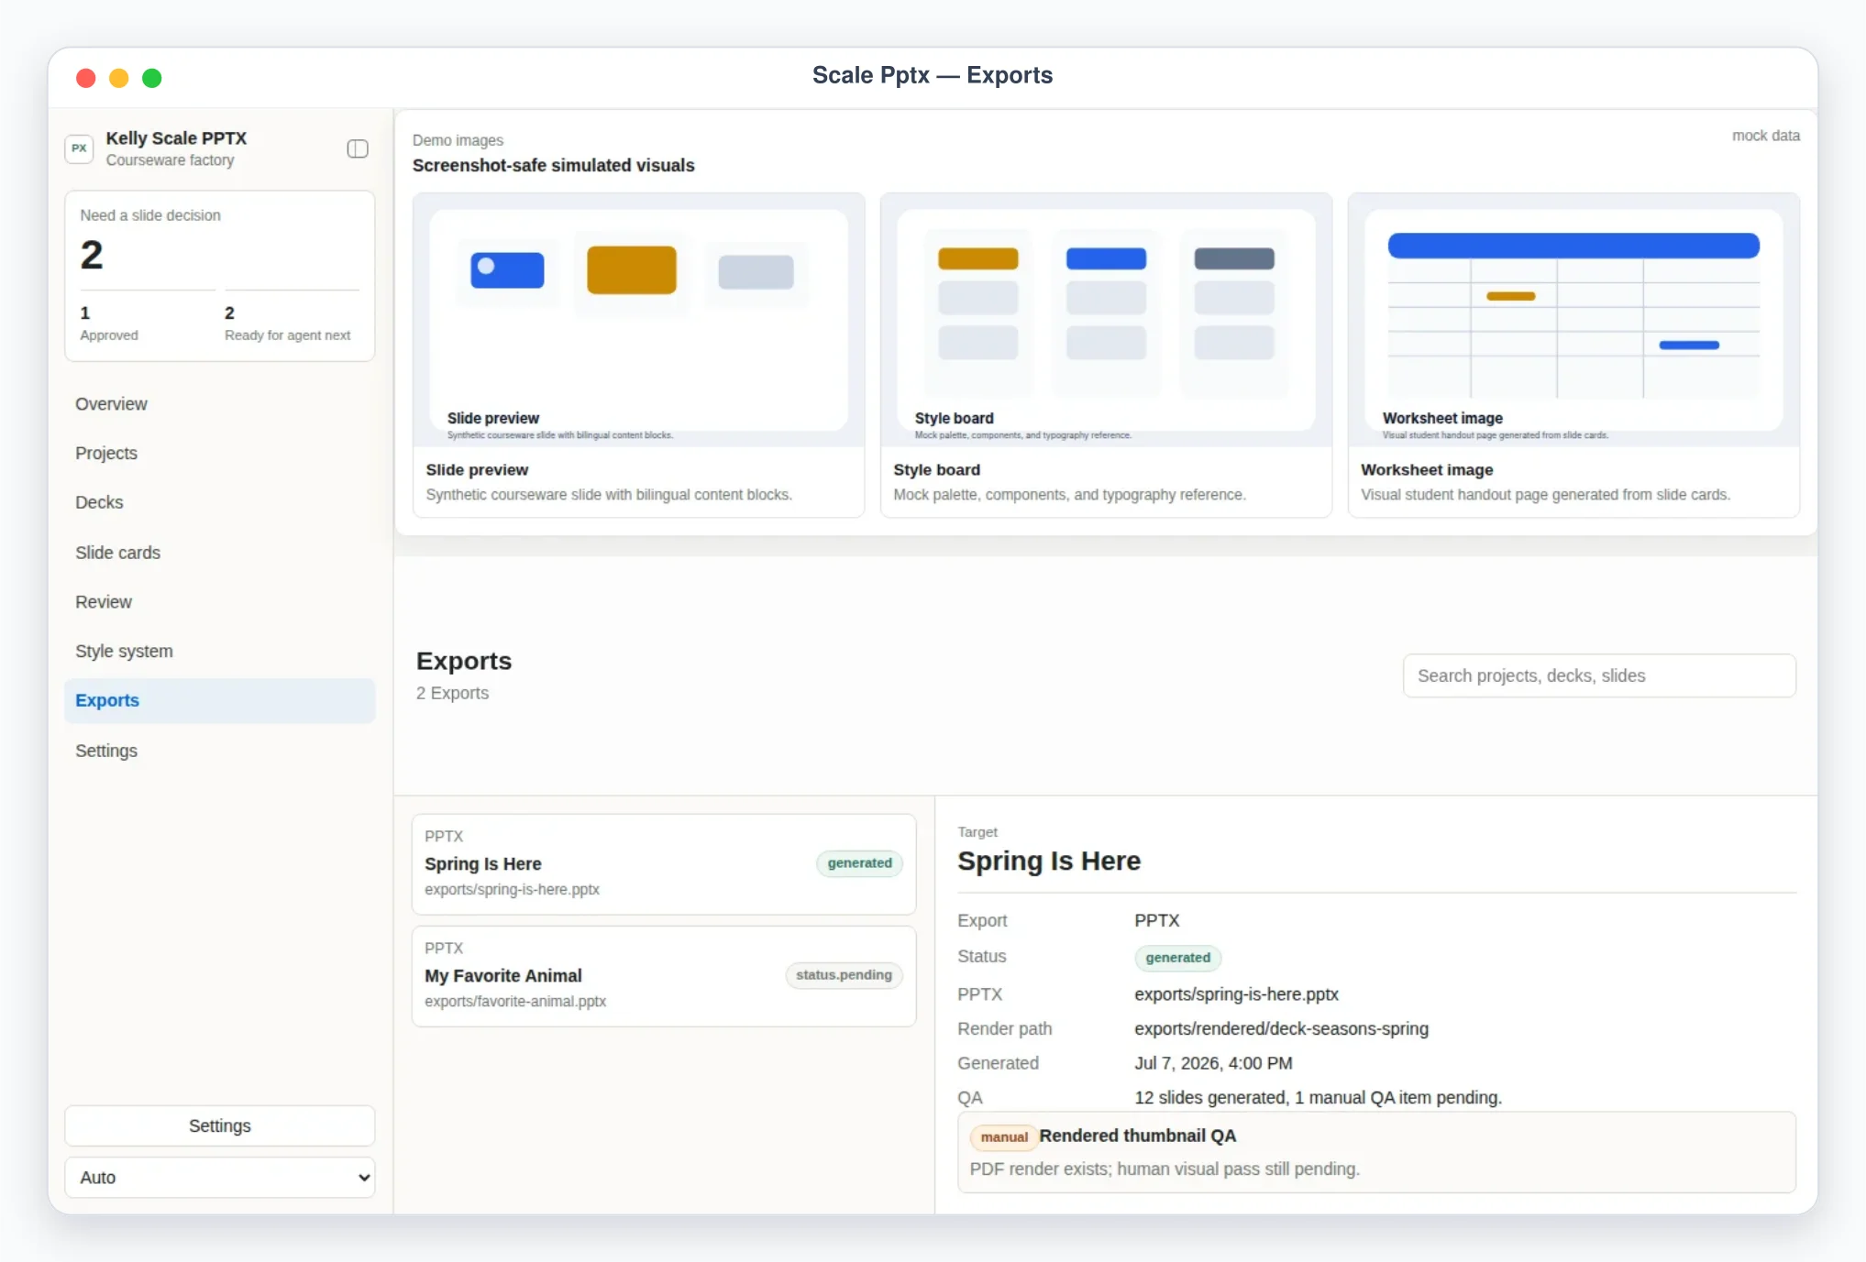
Task: Focus the Search projects, decks, slides field
Action: tap(1599, 675)
